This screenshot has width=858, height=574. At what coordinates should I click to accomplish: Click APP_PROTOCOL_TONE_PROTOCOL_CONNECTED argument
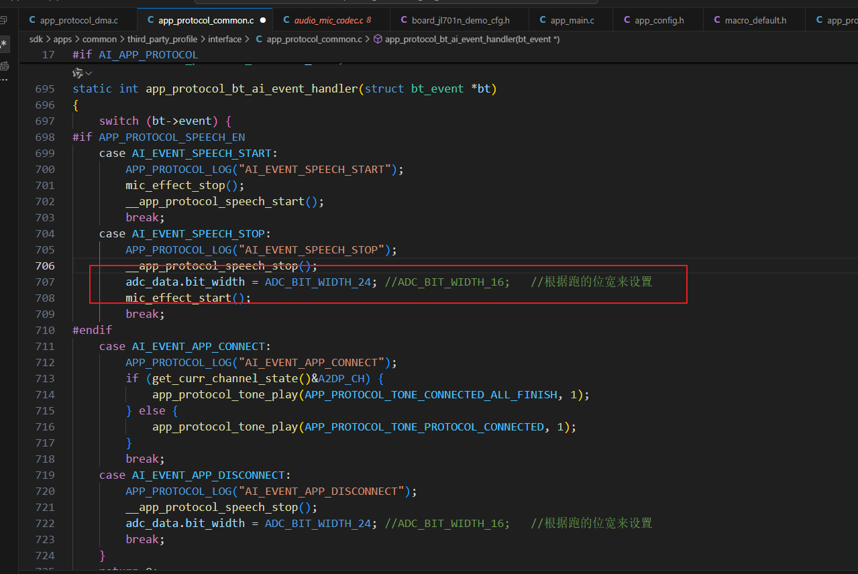[424, 426]
